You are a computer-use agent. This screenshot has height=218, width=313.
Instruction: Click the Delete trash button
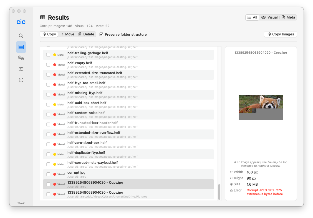(x=86, y=34)
